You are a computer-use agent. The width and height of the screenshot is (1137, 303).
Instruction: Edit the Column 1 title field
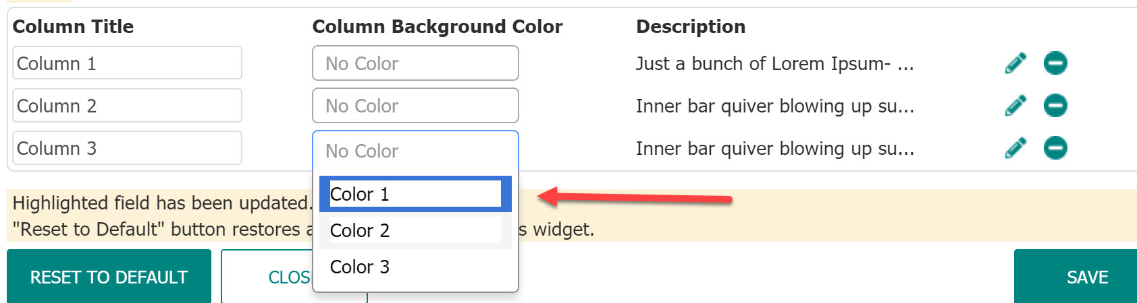point(127,63)
